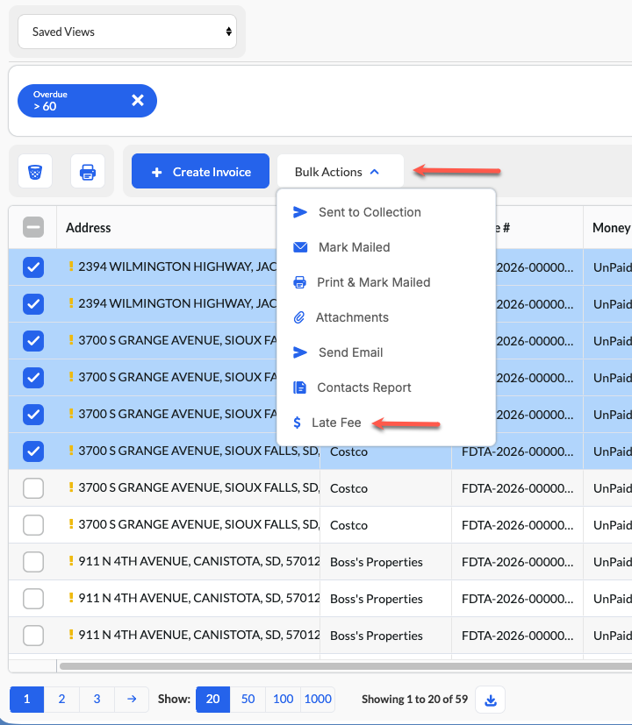Screen dimensions: 632x725
Task: Show 1000 rows per page
Action: click(318, 699)
